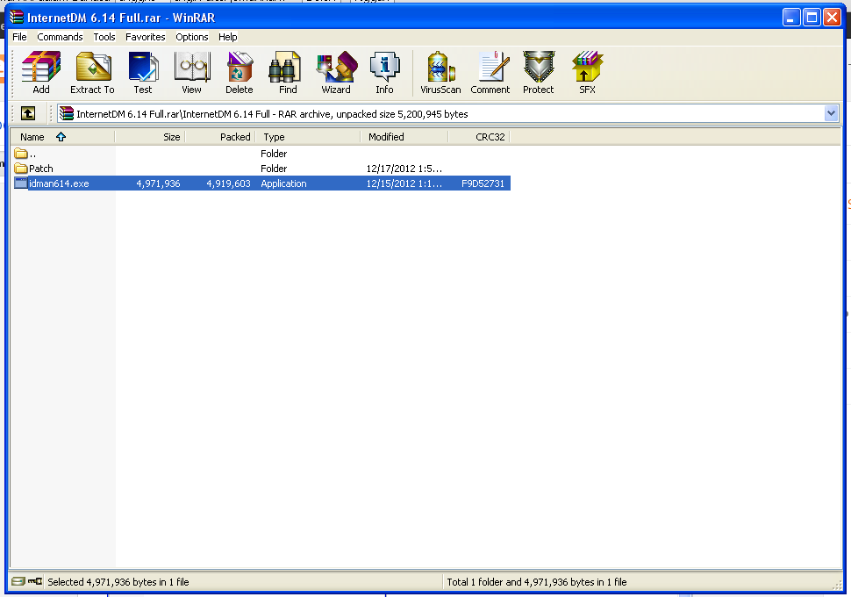Click the archive icon in address bar

pyautogui.click(x=66, y=113)
